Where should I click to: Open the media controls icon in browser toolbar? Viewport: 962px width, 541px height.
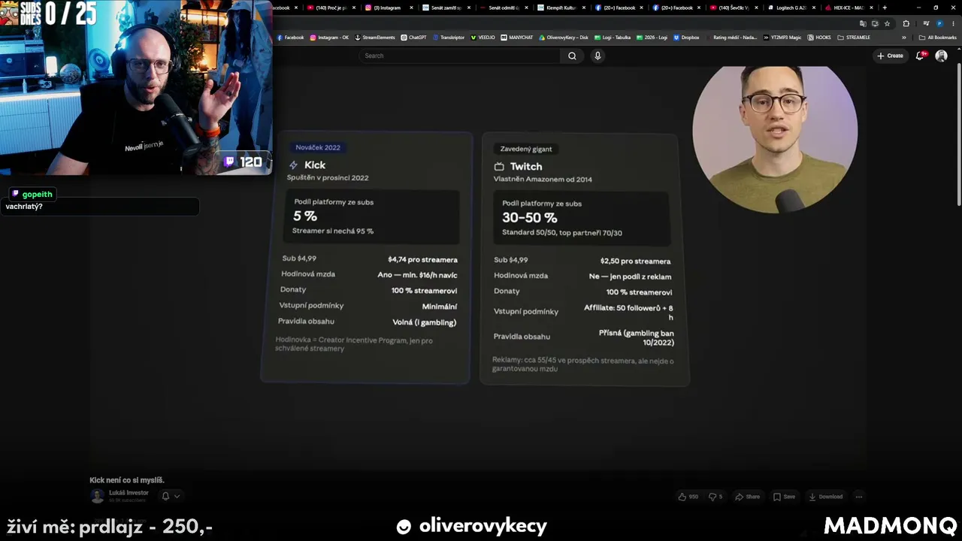point(927,23)
